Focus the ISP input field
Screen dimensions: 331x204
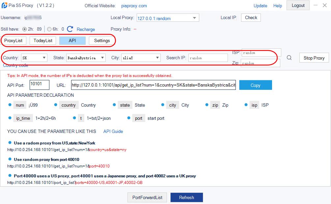coord(261,53)
